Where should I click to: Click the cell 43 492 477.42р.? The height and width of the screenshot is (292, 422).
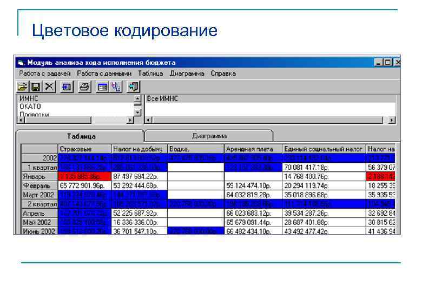tap(324, 231)
